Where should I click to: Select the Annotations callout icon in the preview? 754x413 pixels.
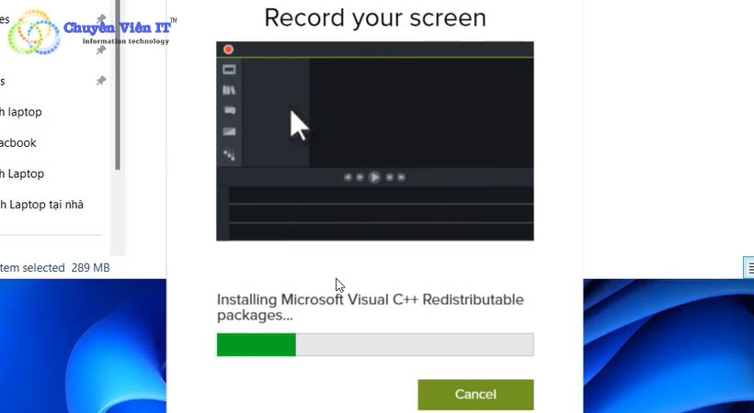coord(229,110)
